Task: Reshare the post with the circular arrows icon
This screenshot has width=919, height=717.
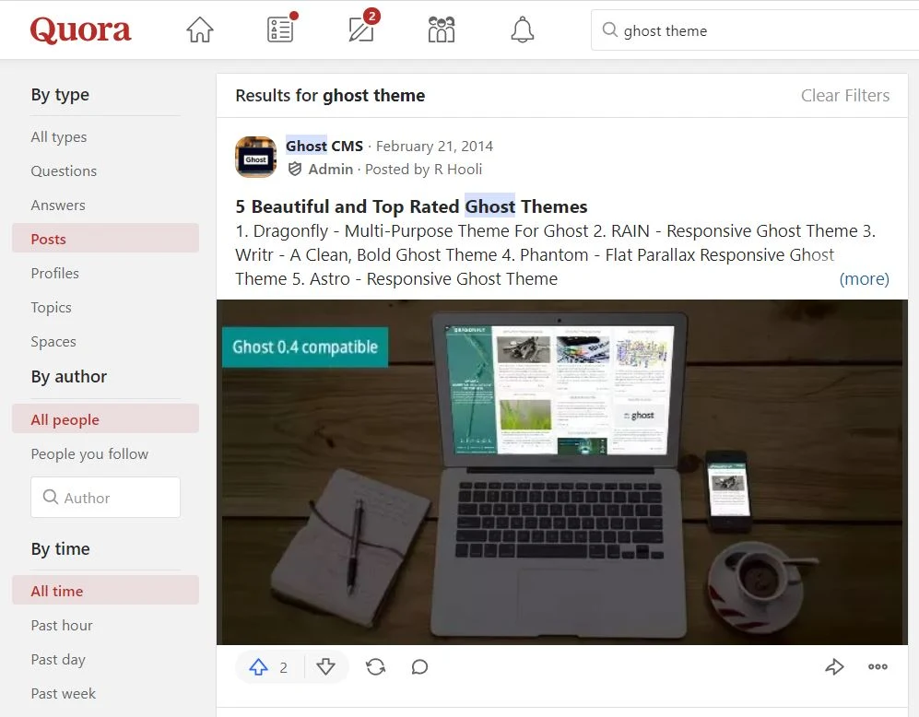Action: tap(375, 666)
